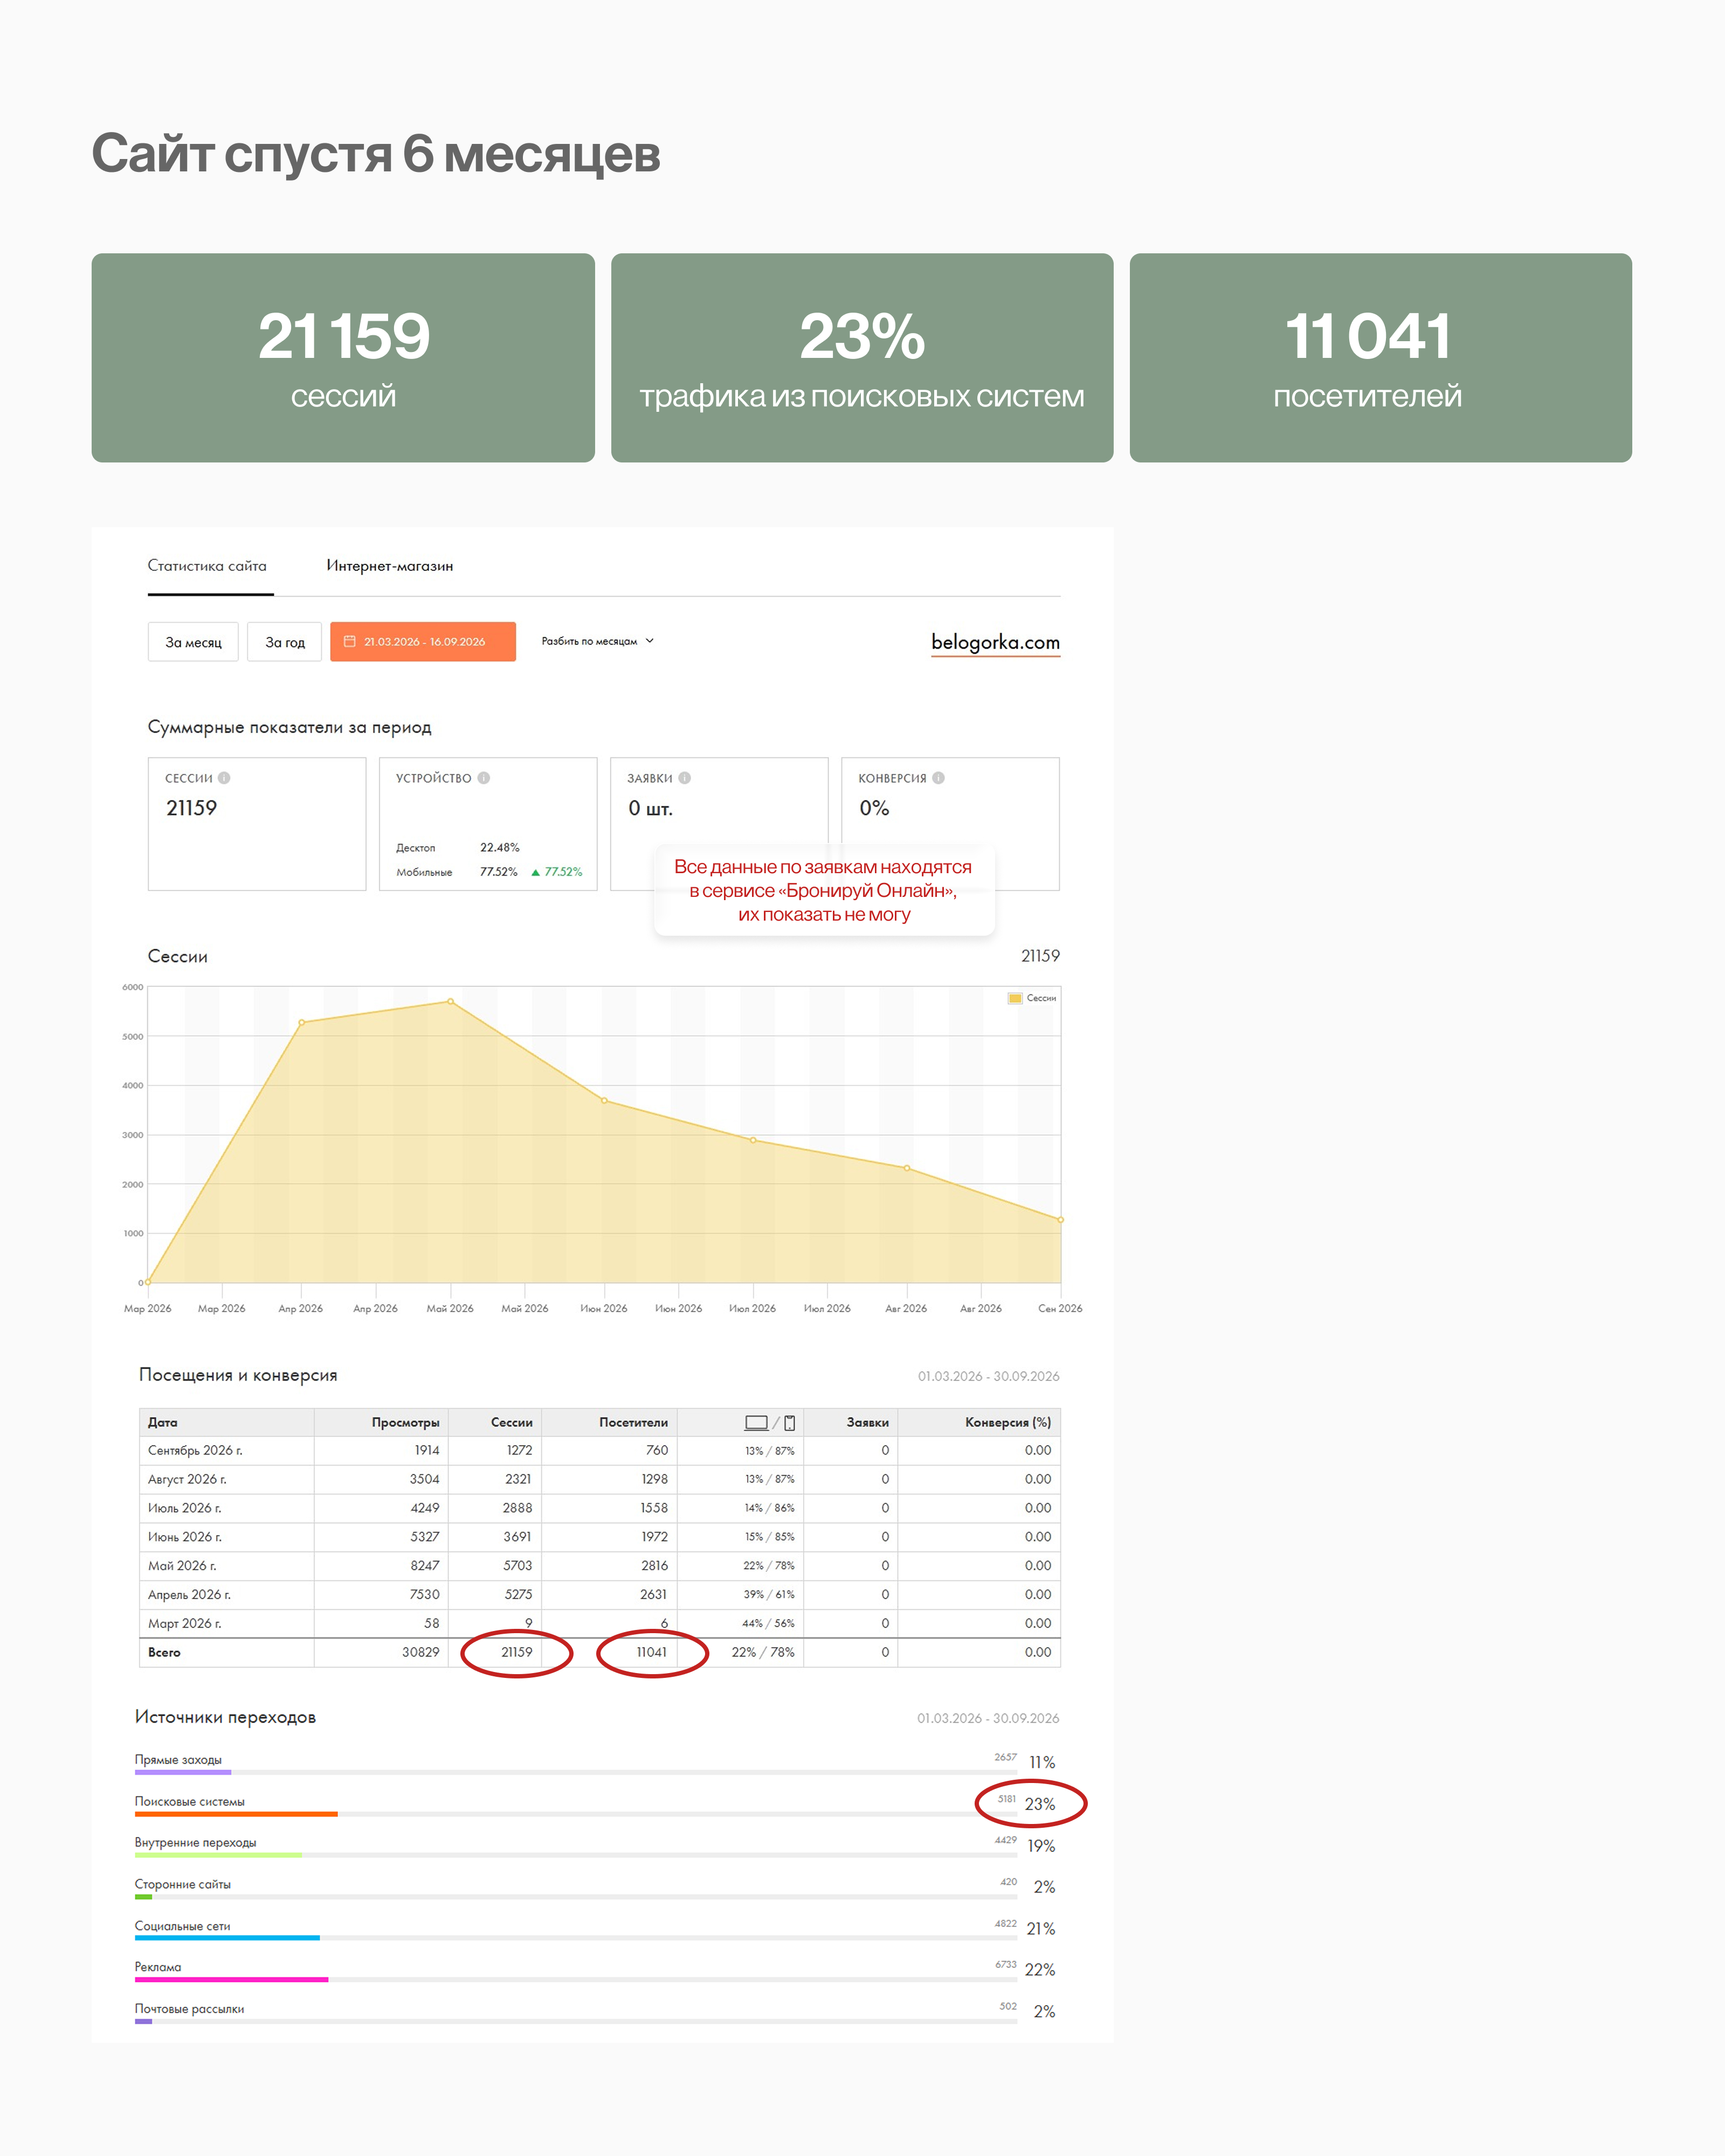
Task: Click the info icon next to ЗАЯВКИ
Action: coord(685,778)
